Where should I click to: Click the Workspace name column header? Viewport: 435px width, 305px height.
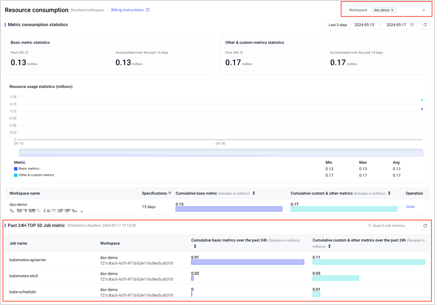pyautogui.click(x=25, y=193)
